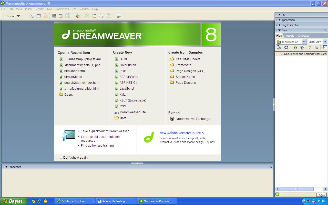Click Connect to remote host icon

coord(279,47)
